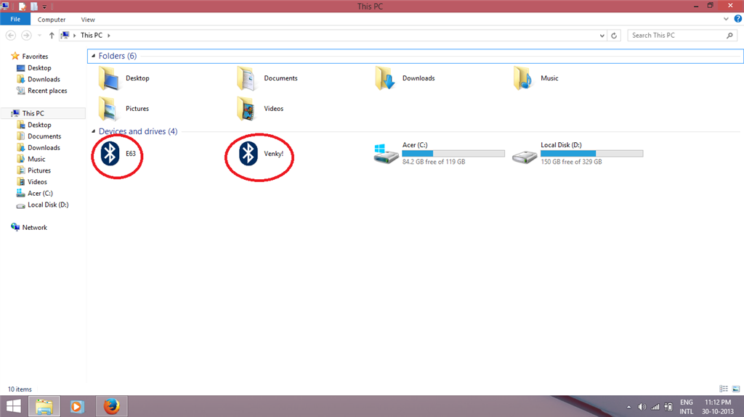Open the power battery tray icon
744x417 pixels.
(x=668, y=407)
